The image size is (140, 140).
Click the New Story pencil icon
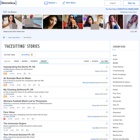point(64,3)
